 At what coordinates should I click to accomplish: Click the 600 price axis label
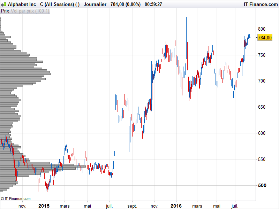(262, 133)
